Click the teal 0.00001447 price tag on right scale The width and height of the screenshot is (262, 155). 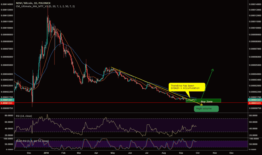tap(255, 100)
